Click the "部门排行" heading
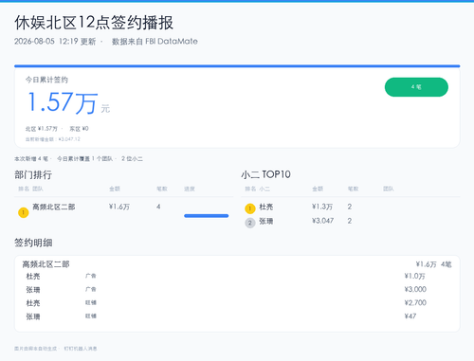Image resolution: width=474 pixels, height=361 pixels. (x=33, y=174)
